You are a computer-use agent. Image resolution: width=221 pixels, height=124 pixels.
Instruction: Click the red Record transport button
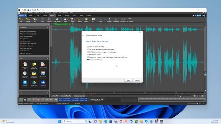(x=38, y=100)
